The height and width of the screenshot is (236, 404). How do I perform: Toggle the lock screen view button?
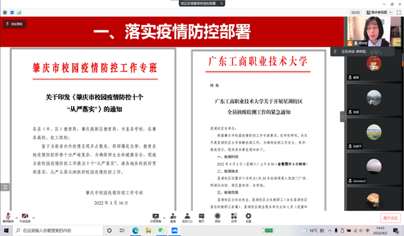click(15, 24)
